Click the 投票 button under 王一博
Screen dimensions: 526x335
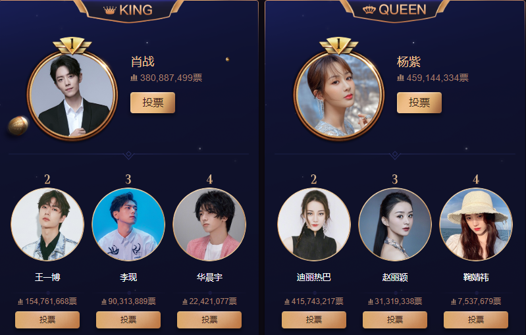click(x=47, y=320)
